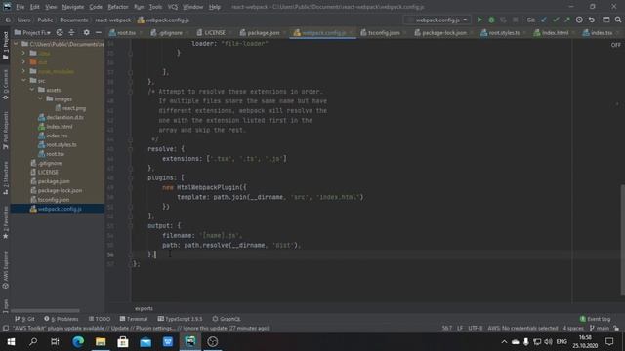Select package-lock.json in the project tree
Viewport: 625px width, 351px height.
pyautogui.click(x=57, y=191)
